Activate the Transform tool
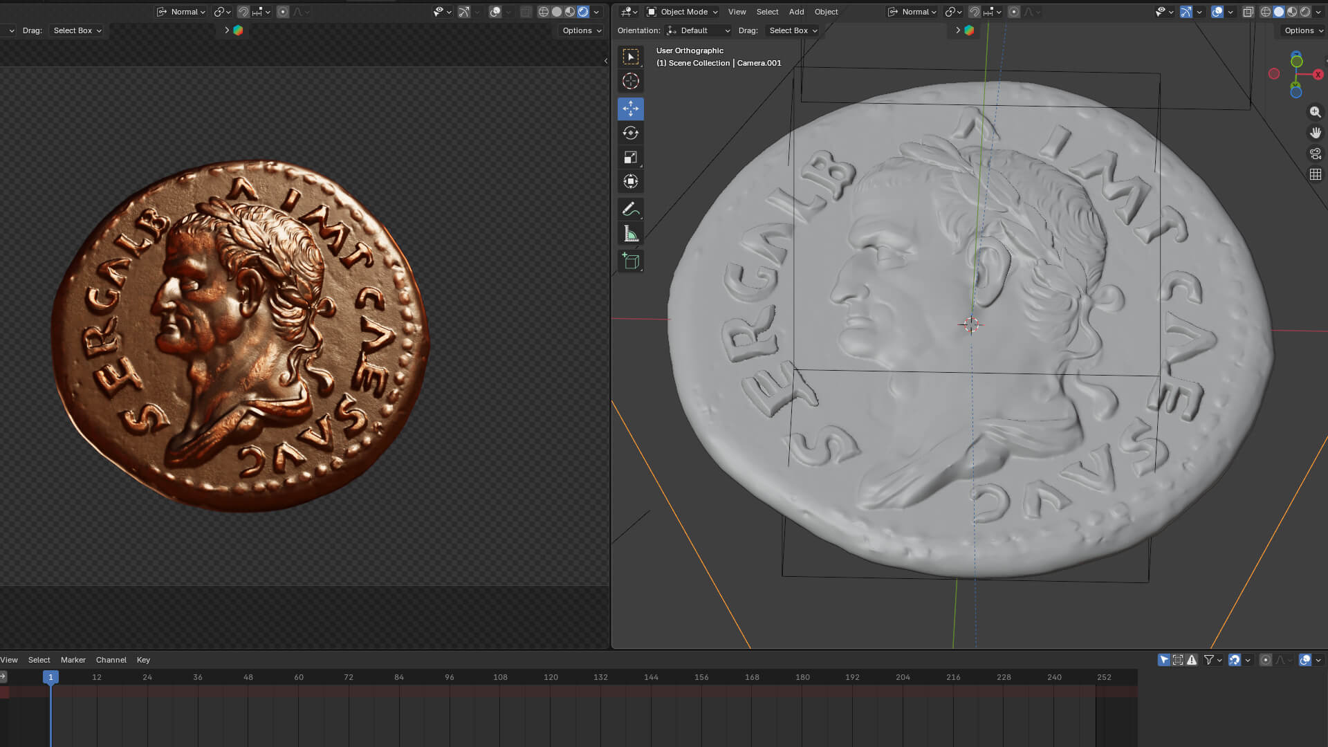This screenshot has width=1328, height=747. click(630, 181)
